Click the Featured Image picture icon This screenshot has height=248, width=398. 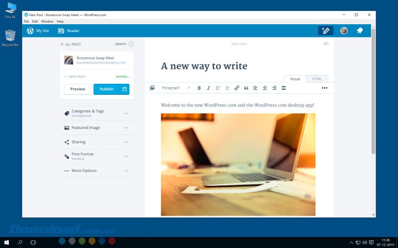point(66,128)
